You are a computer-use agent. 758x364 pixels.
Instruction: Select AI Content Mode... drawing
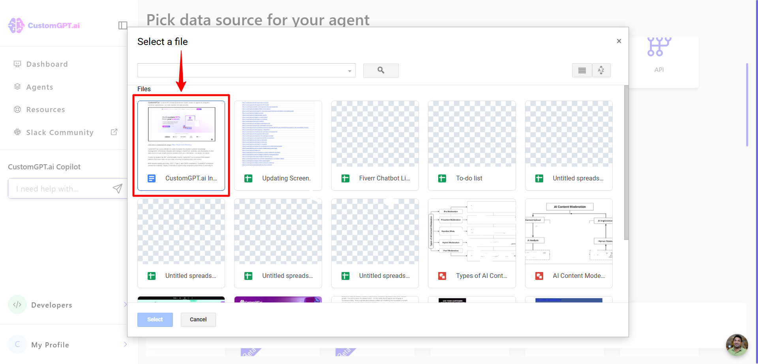coord(568,243)
